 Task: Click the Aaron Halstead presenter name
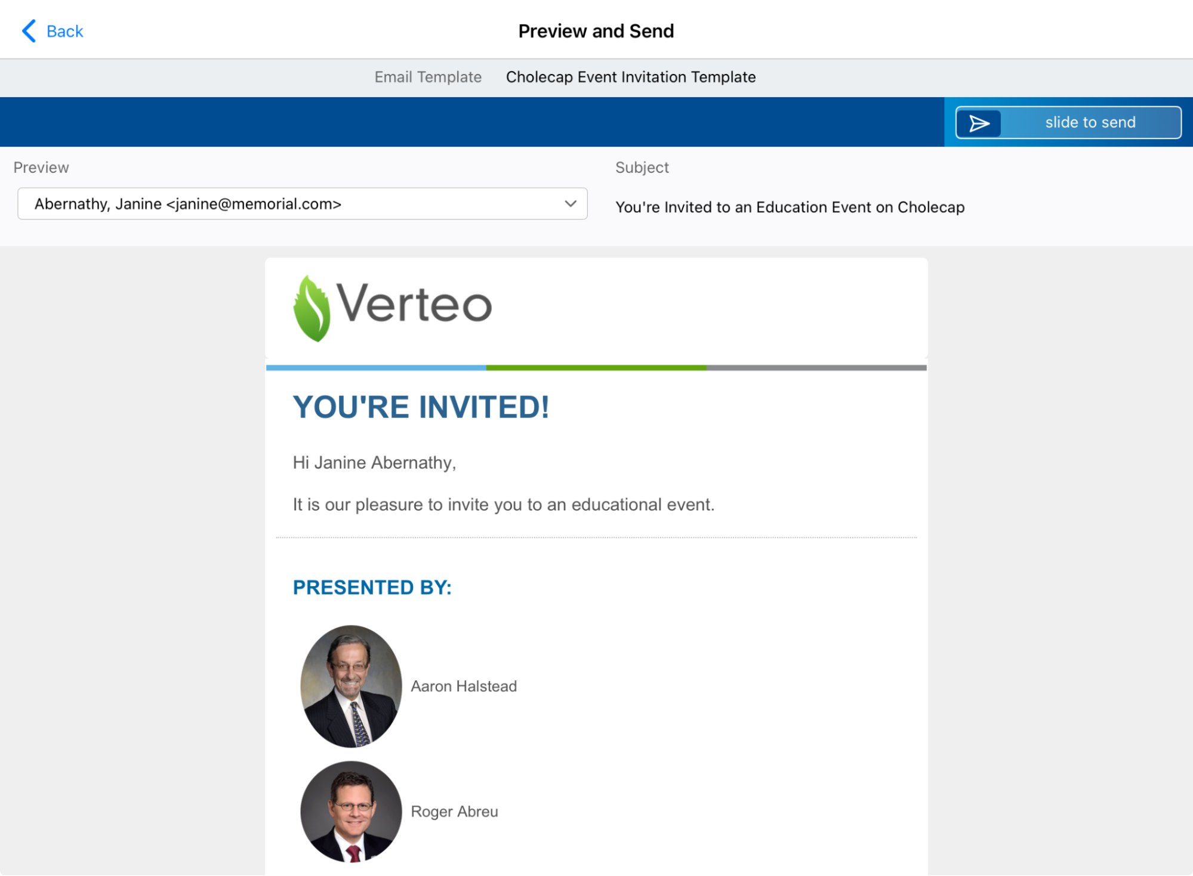pyautogui.click(x=464, y=686)
